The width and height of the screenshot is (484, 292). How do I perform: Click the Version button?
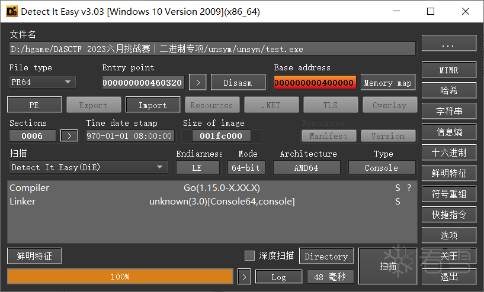388,136
